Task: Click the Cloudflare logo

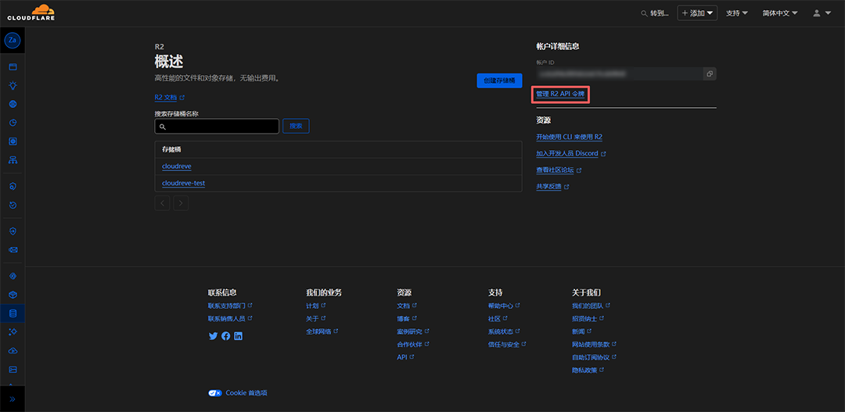Action: pos(31,13)
